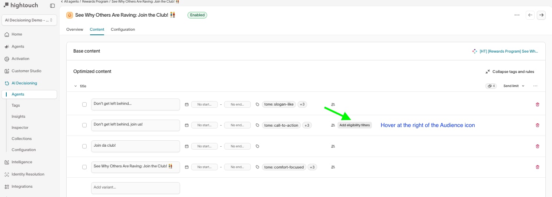Go to Home in sidebar
This screenshot has height=197, width=552.
click(17, 34)
